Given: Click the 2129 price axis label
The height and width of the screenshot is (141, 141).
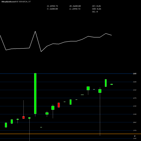Looking at the screenshot, I should click(x=135, y=114).
